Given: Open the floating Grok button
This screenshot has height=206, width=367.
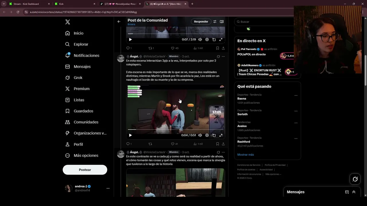Looking at the screenshot, I should pyautogui.click(x=355, y=179).
